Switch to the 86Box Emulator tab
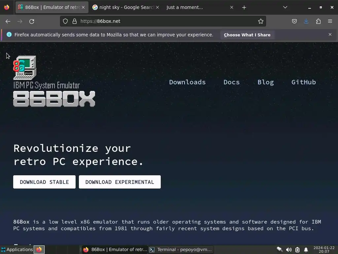This screenshot has height=254, width=338. tap(52, 7)
